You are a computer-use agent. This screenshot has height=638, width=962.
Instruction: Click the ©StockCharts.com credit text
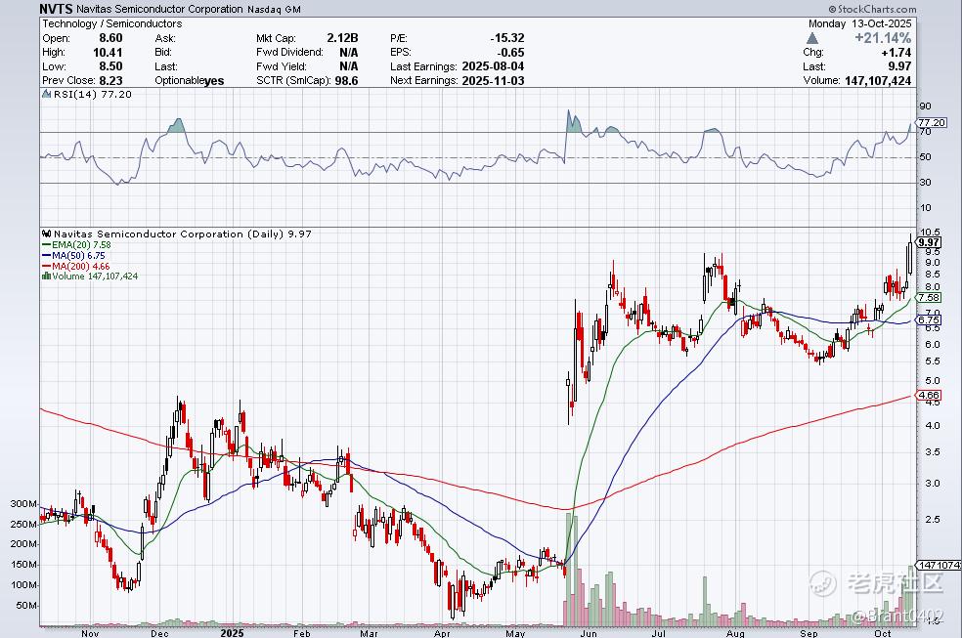pyautogui.click(x=872, y=9)
